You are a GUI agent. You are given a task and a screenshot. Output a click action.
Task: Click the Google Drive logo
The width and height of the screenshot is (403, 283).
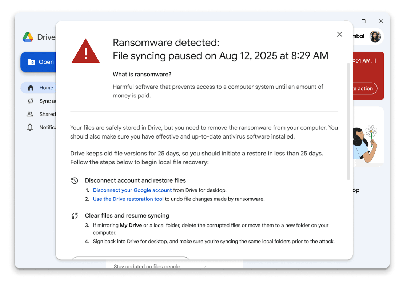click(28, 37)
